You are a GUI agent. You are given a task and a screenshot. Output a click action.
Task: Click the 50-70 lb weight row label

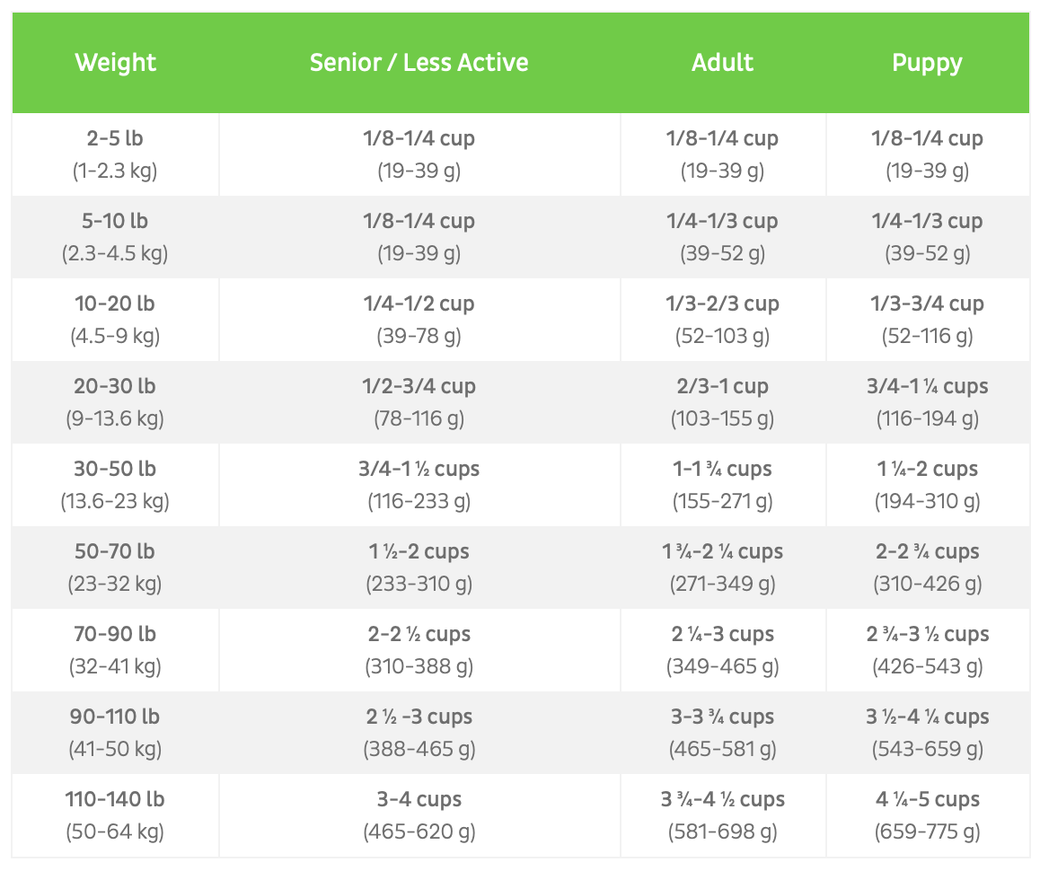[x=115, y=567]
